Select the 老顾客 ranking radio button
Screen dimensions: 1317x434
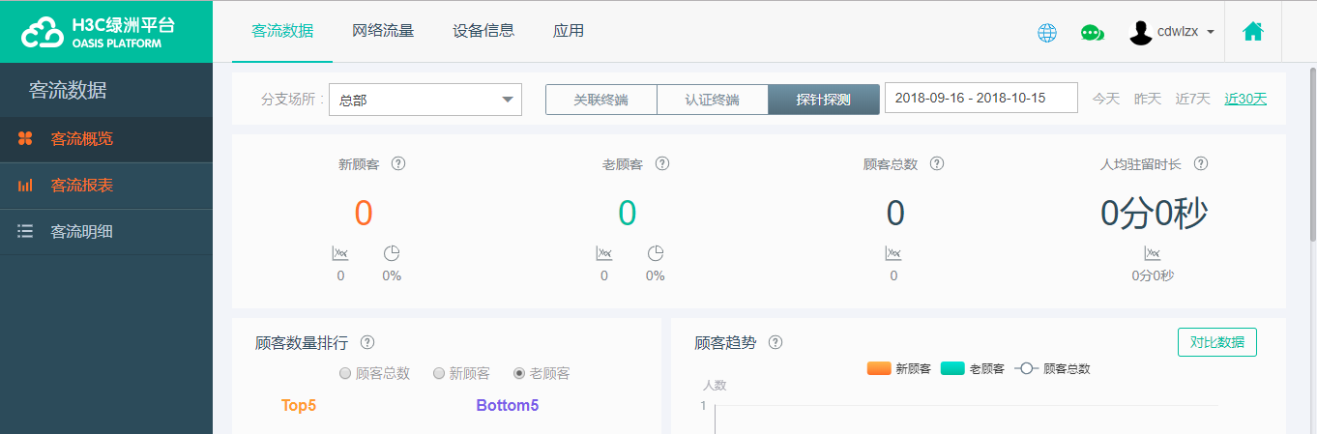click(519, 373)
